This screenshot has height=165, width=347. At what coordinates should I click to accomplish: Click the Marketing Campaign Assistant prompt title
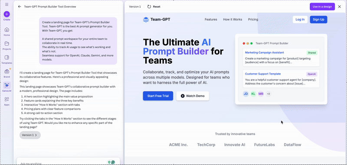click(x=265, y=52)
